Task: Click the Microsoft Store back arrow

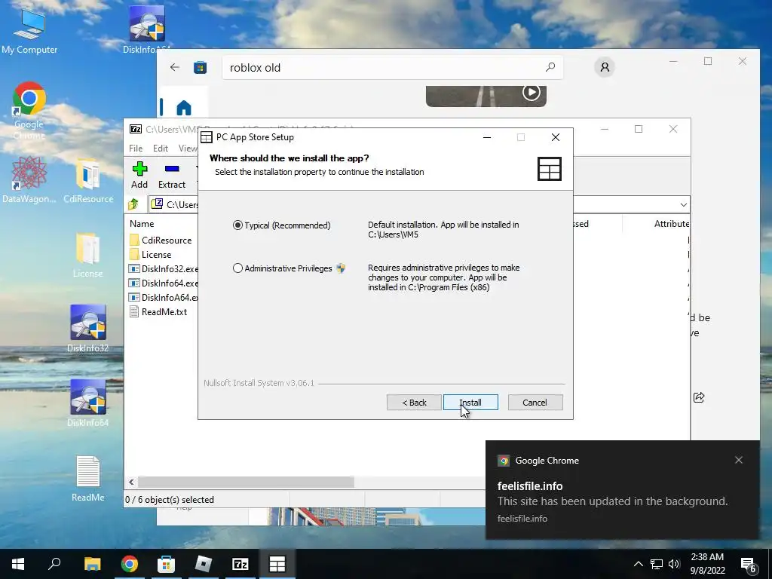Action: (175, 67)
